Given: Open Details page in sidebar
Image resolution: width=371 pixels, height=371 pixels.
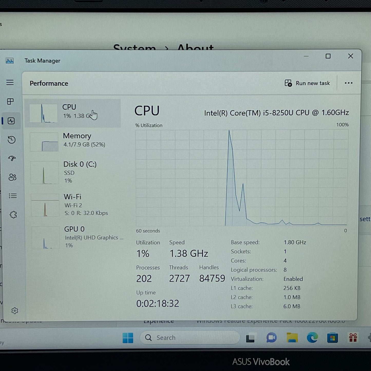Looking at the screenshot, I should (13, 196).
